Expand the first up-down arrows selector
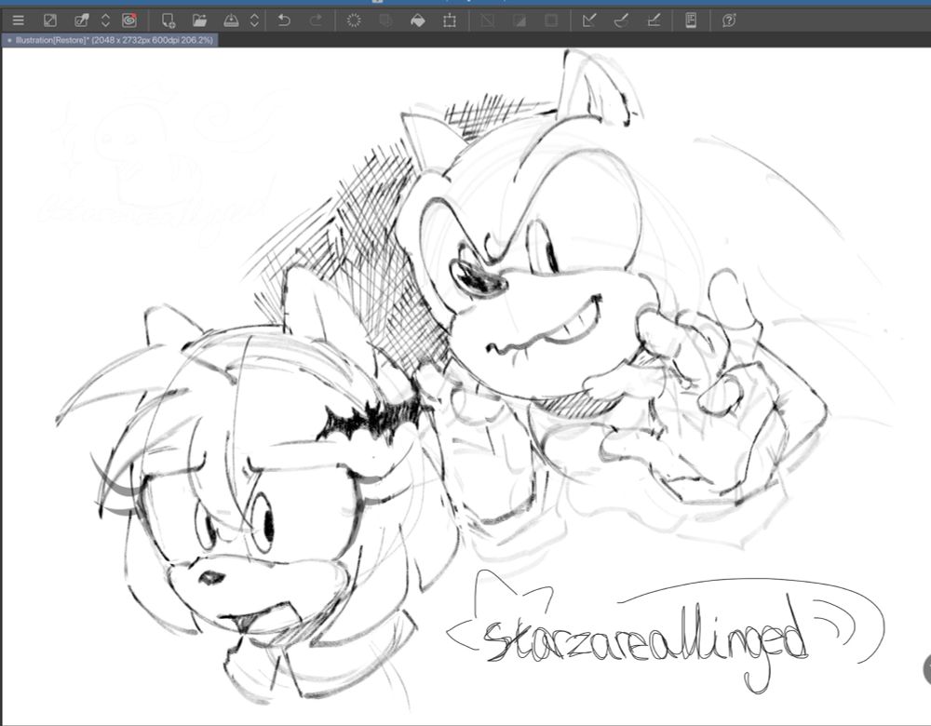 point(105,20)
